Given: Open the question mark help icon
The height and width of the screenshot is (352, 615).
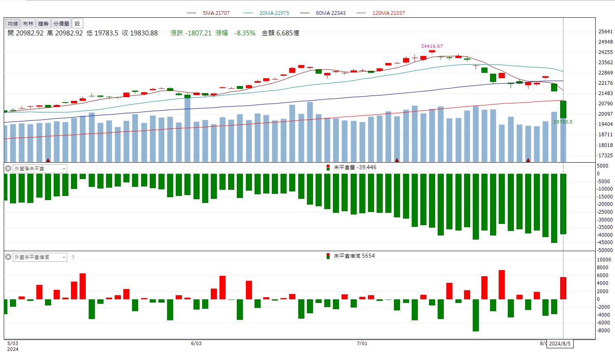Looking at the screenshot, I should pyautogui.click(x=73, y=257).
